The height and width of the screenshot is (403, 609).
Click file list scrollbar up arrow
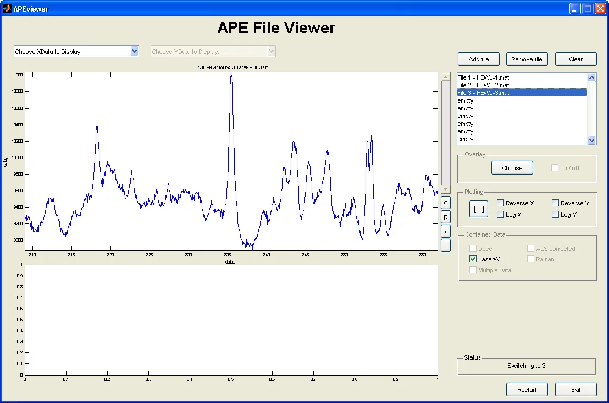[x=591, y=77]
